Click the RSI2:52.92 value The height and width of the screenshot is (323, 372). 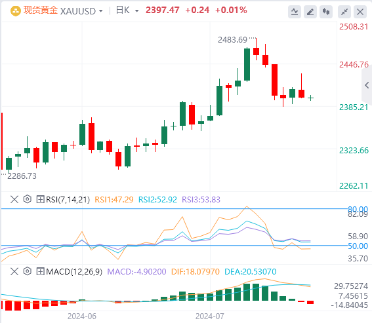[157, 200]
